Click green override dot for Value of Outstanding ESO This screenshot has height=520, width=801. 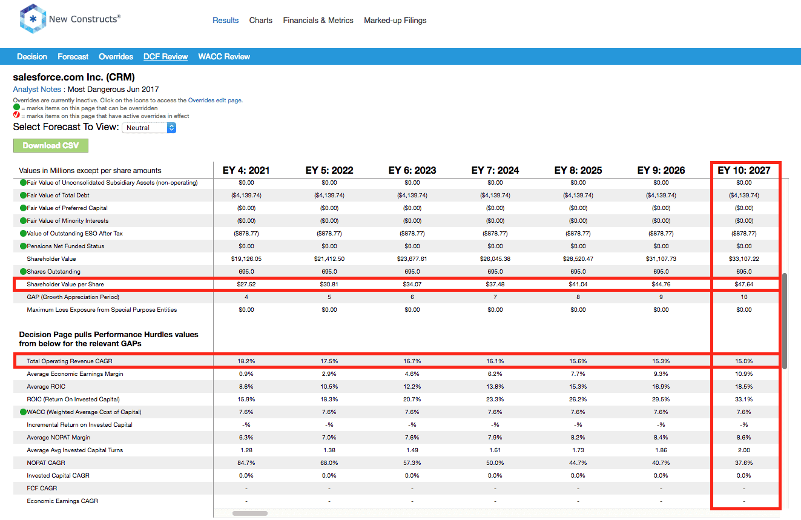23,234
